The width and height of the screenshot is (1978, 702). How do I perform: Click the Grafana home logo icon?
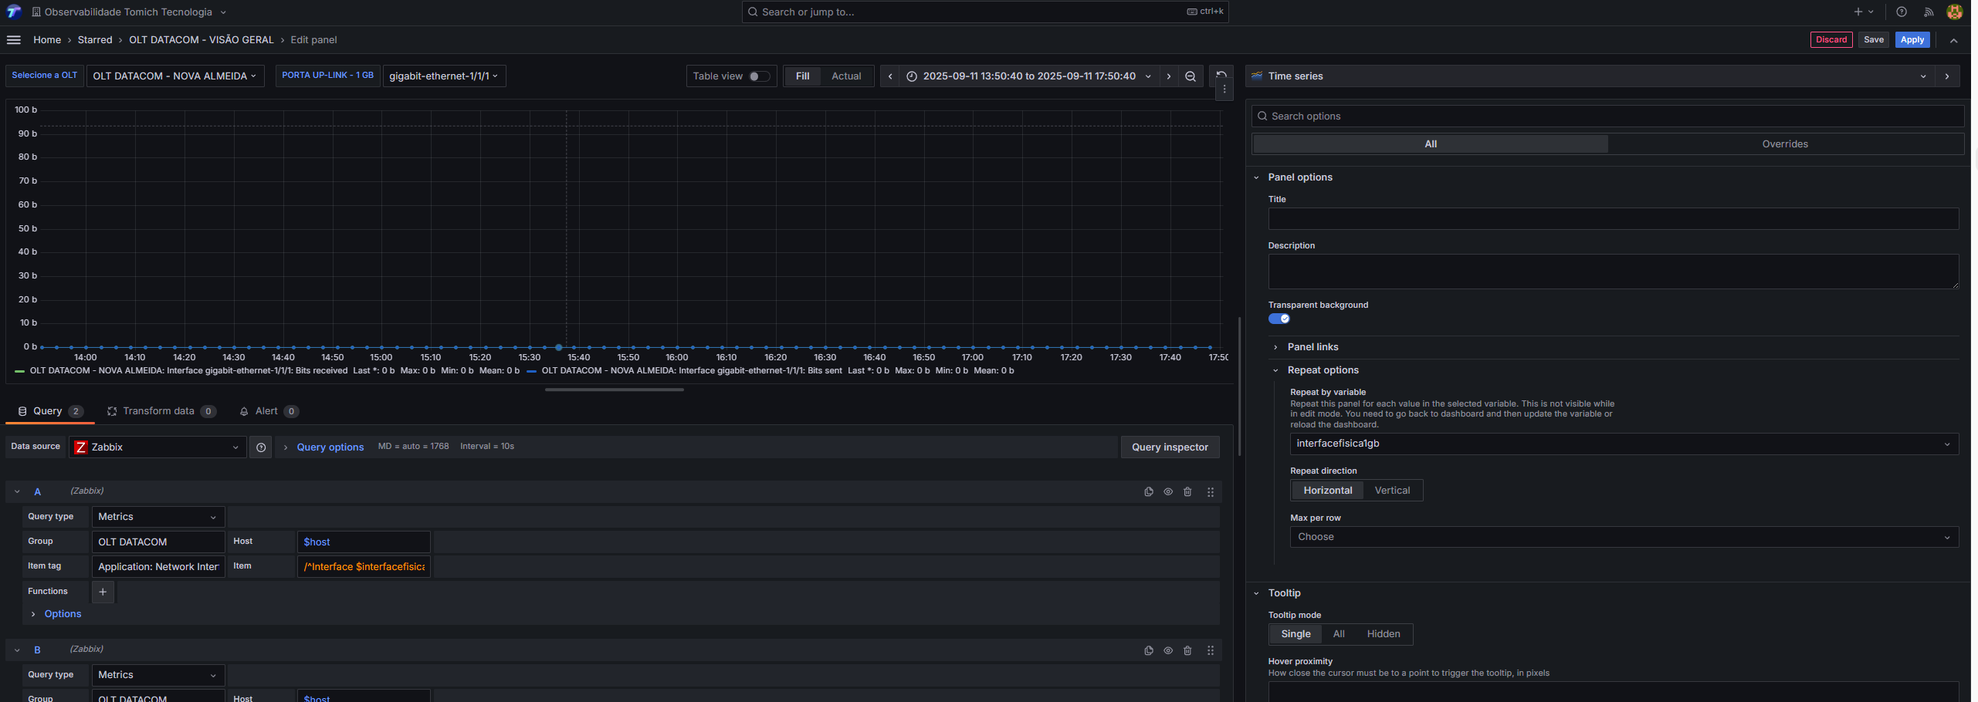13,12
